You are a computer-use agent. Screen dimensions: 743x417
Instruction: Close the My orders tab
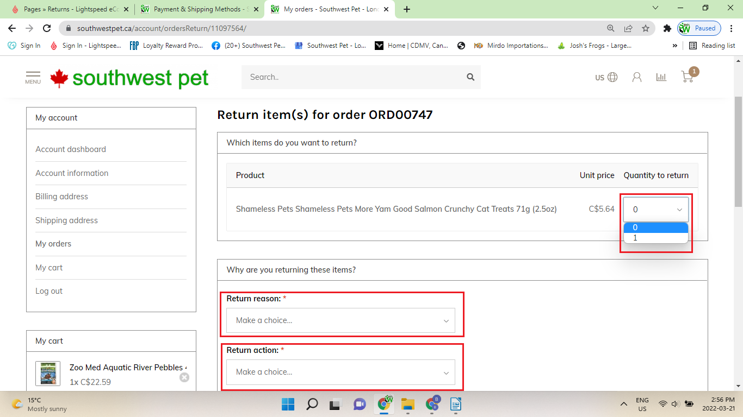[x=386, y=9]
